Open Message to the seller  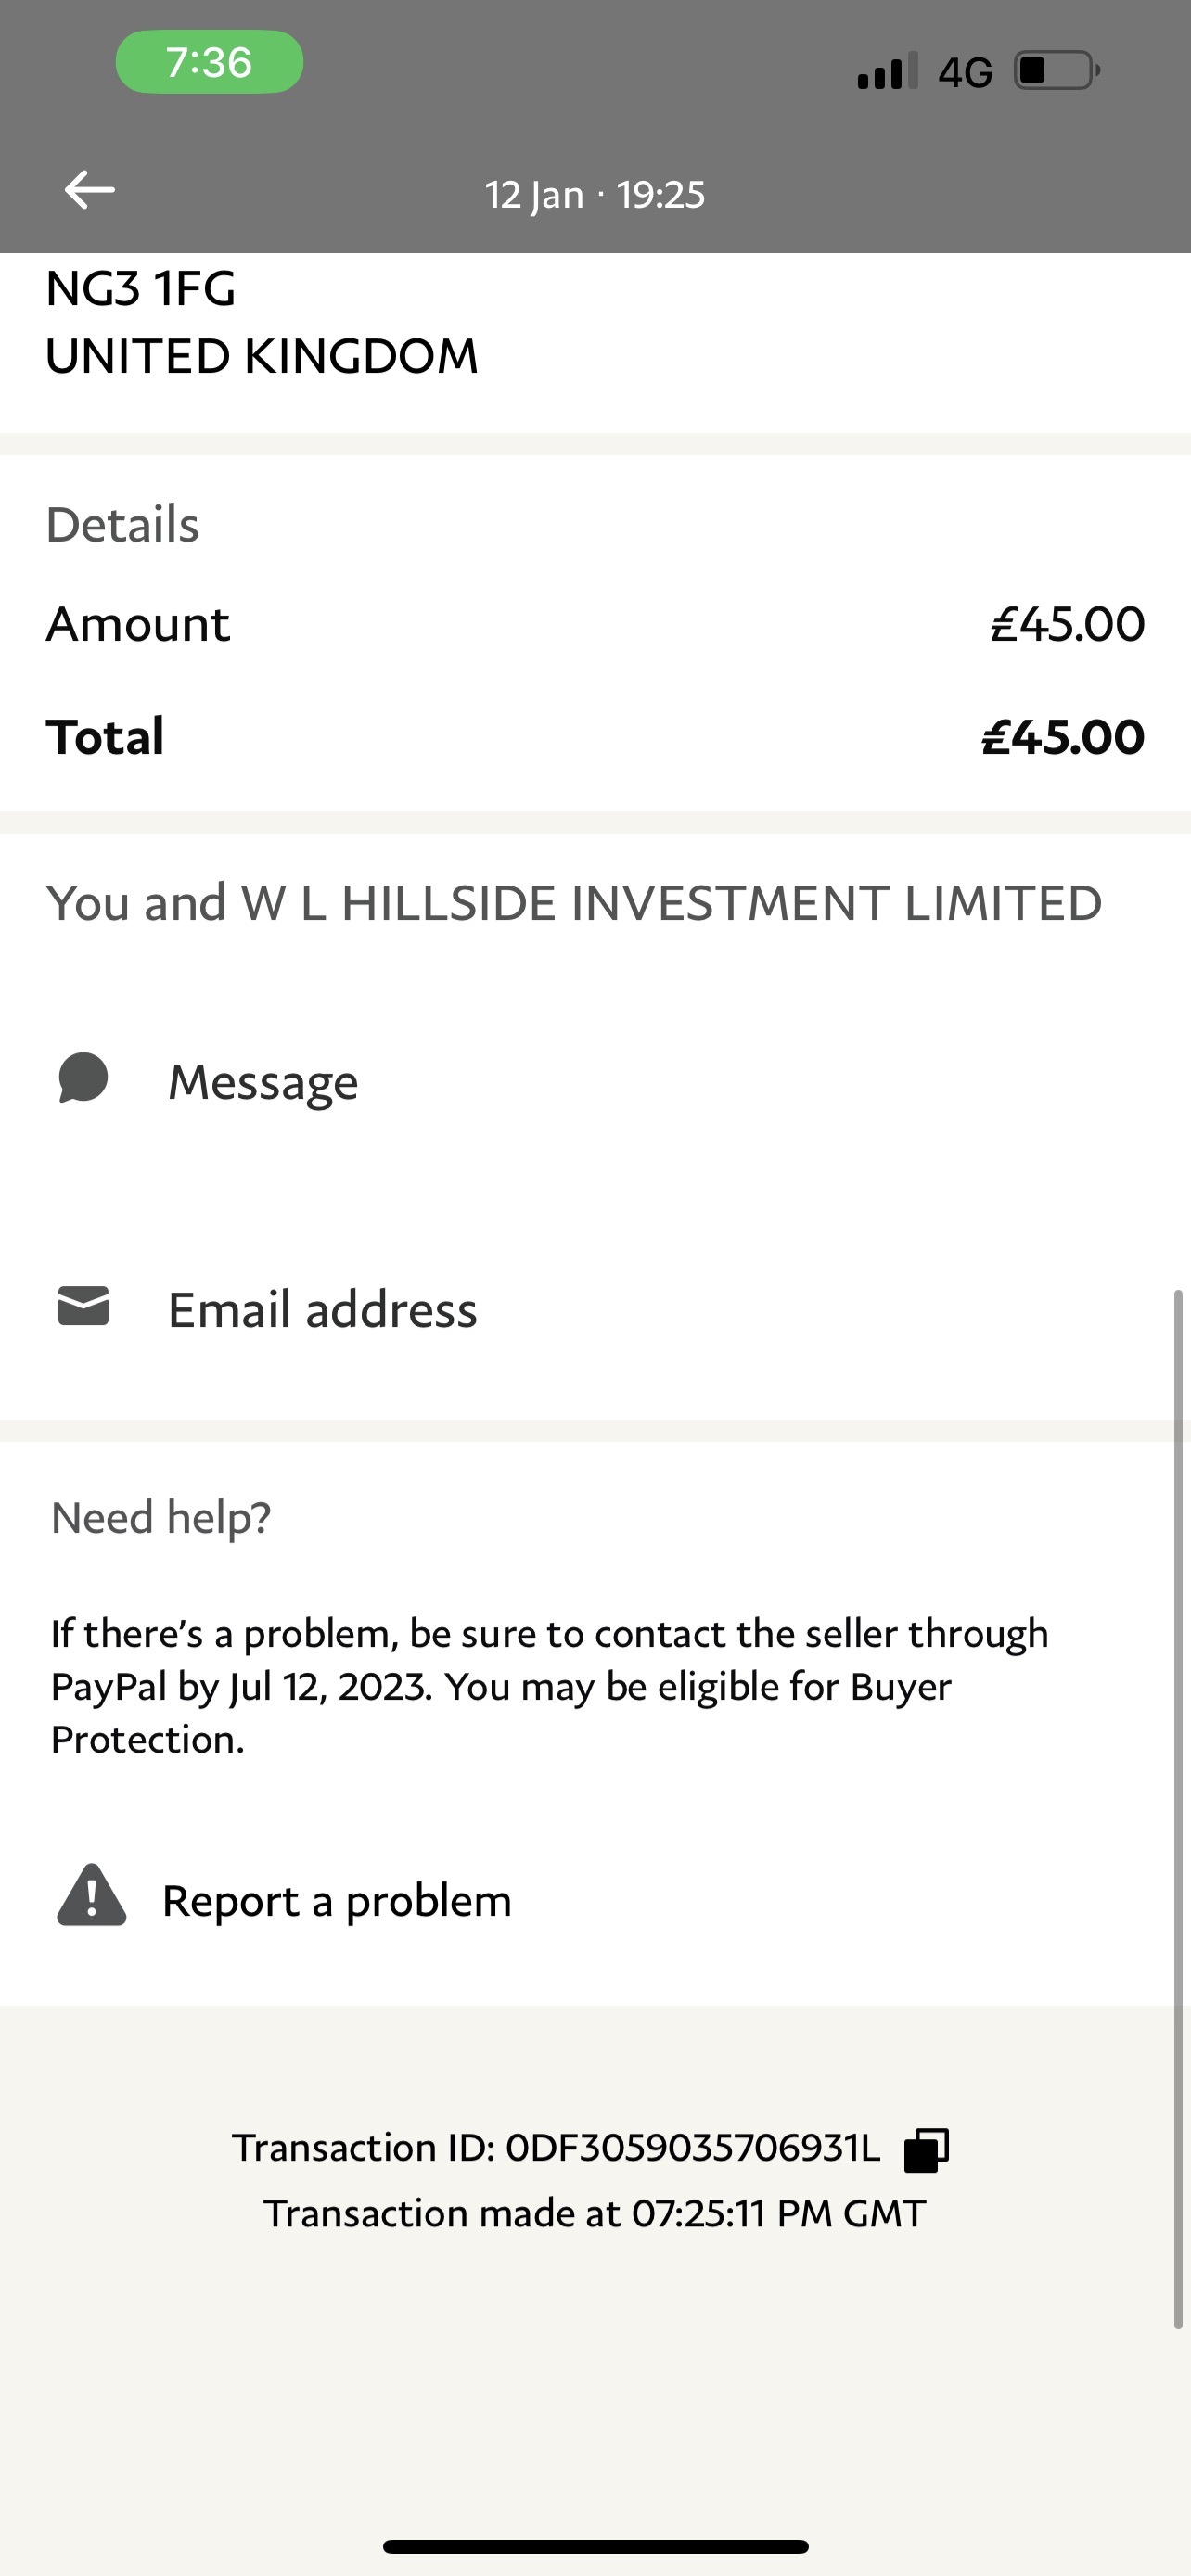coord(263,1082)
